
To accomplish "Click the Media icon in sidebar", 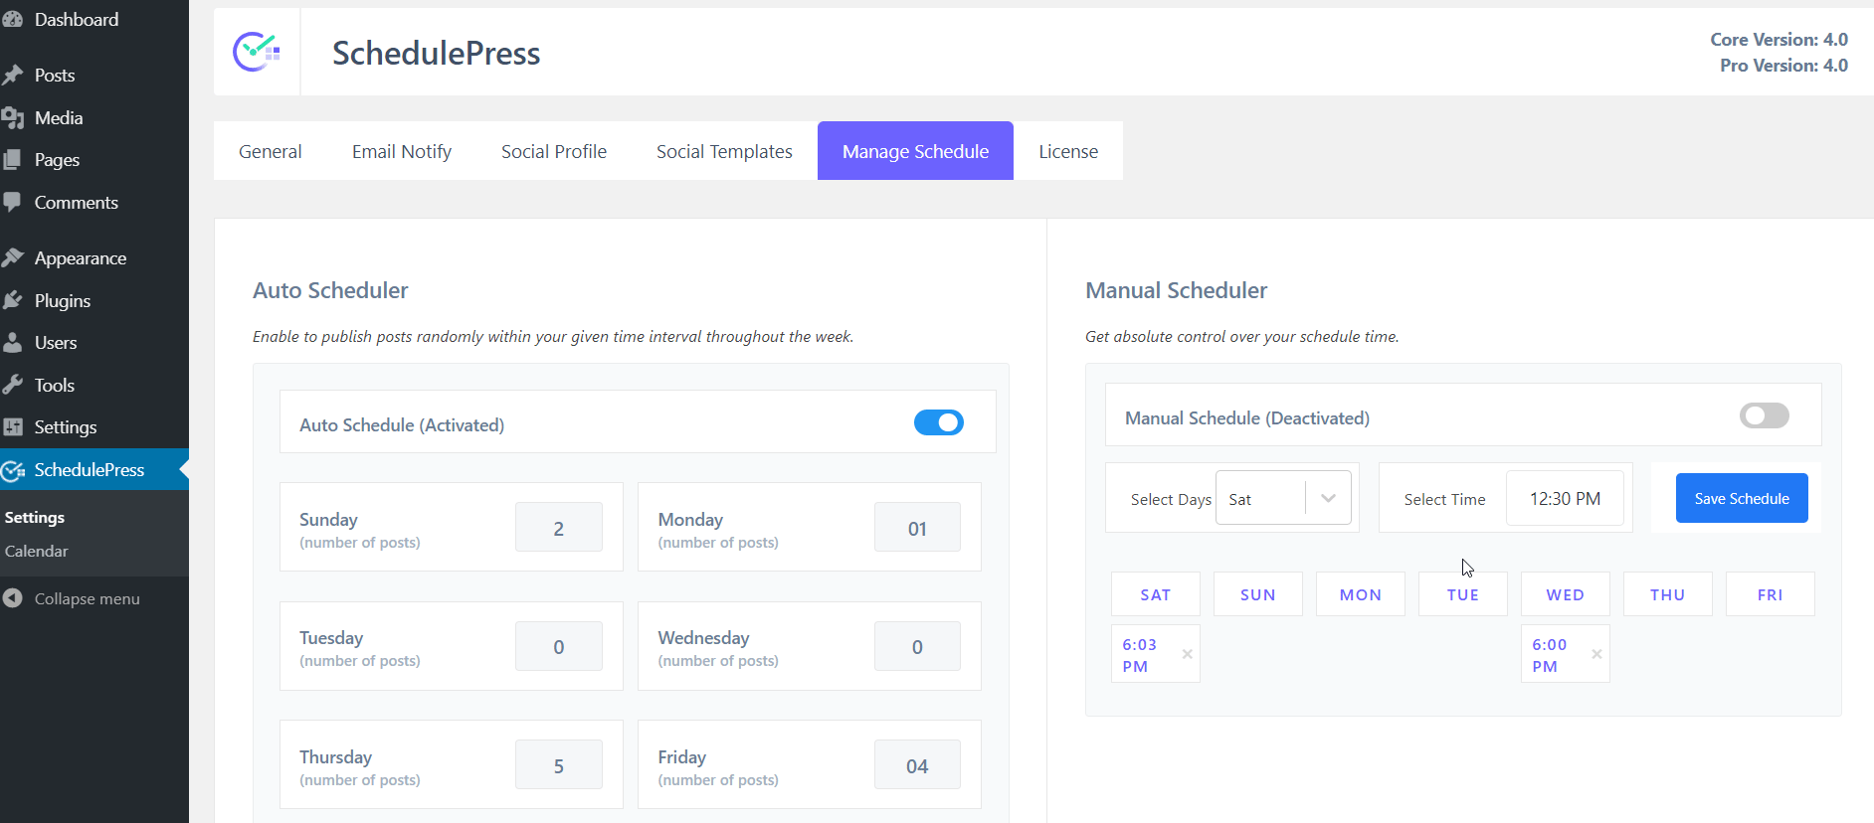I will click(x=13, y=118).
